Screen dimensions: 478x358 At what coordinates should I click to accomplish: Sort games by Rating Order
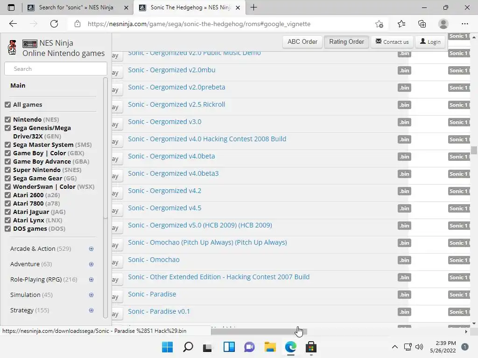tap(347, 41)
